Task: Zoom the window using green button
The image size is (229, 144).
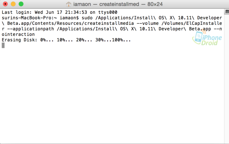Action: pos(21,4)
